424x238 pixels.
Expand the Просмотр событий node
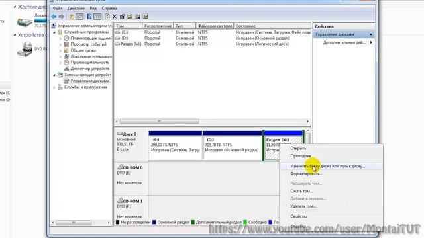(x=60, y=44)
